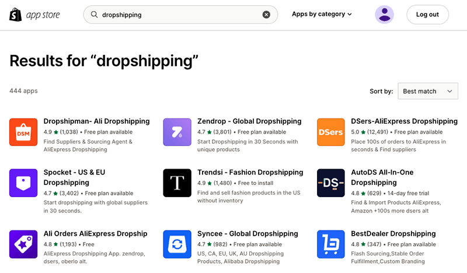Open Syncee - Global Dropshipping title link
The height and width of the screenshot is (273, 467).
[248, 234]
